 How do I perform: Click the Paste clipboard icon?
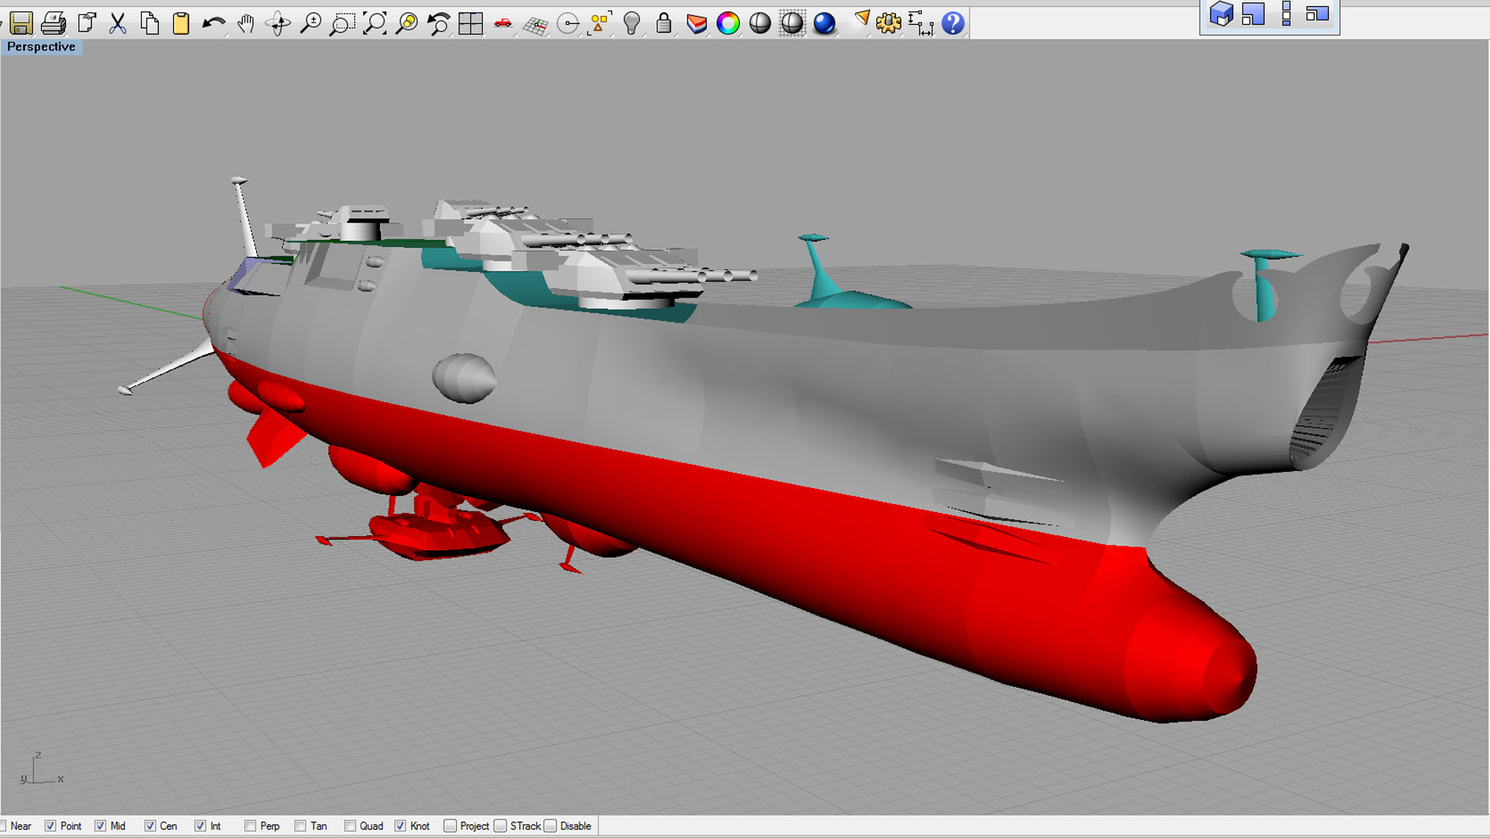(x=181, y=23)
